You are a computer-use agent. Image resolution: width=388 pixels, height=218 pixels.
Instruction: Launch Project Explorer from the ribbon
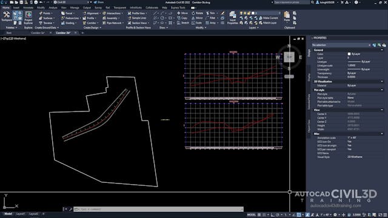[28, 18]
